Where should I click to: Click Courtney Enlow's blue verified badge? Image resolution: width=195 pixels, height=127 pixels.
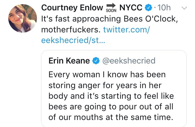(148, 8)
